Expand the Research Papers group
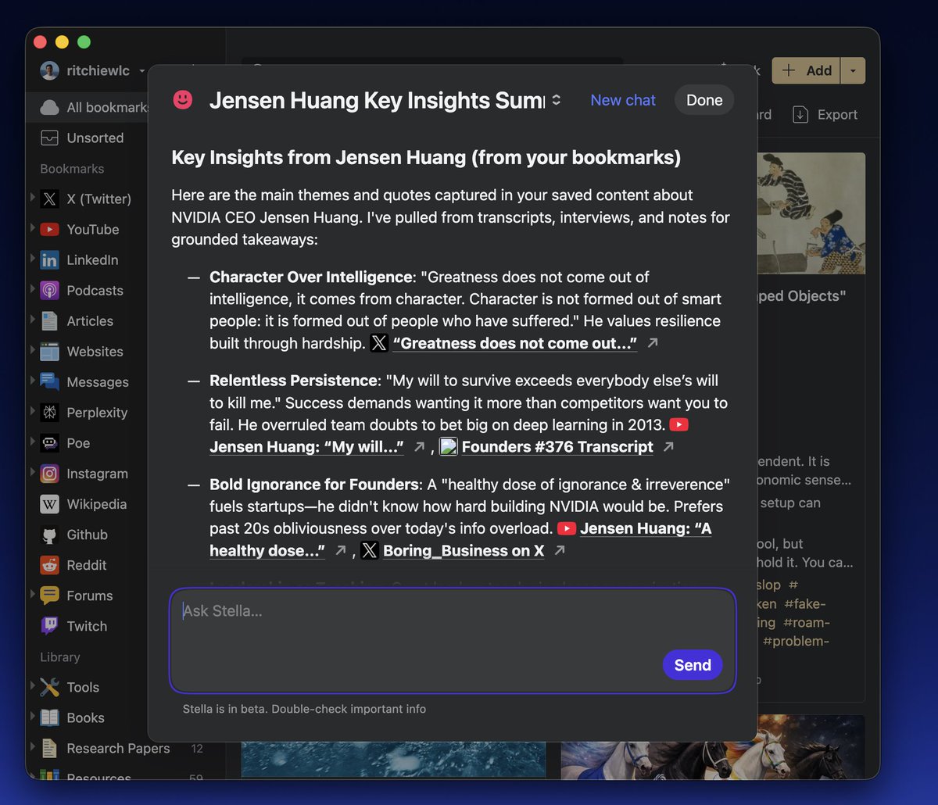Image resolution: width=938 pixels, height=805 pixels. point(33,746)
